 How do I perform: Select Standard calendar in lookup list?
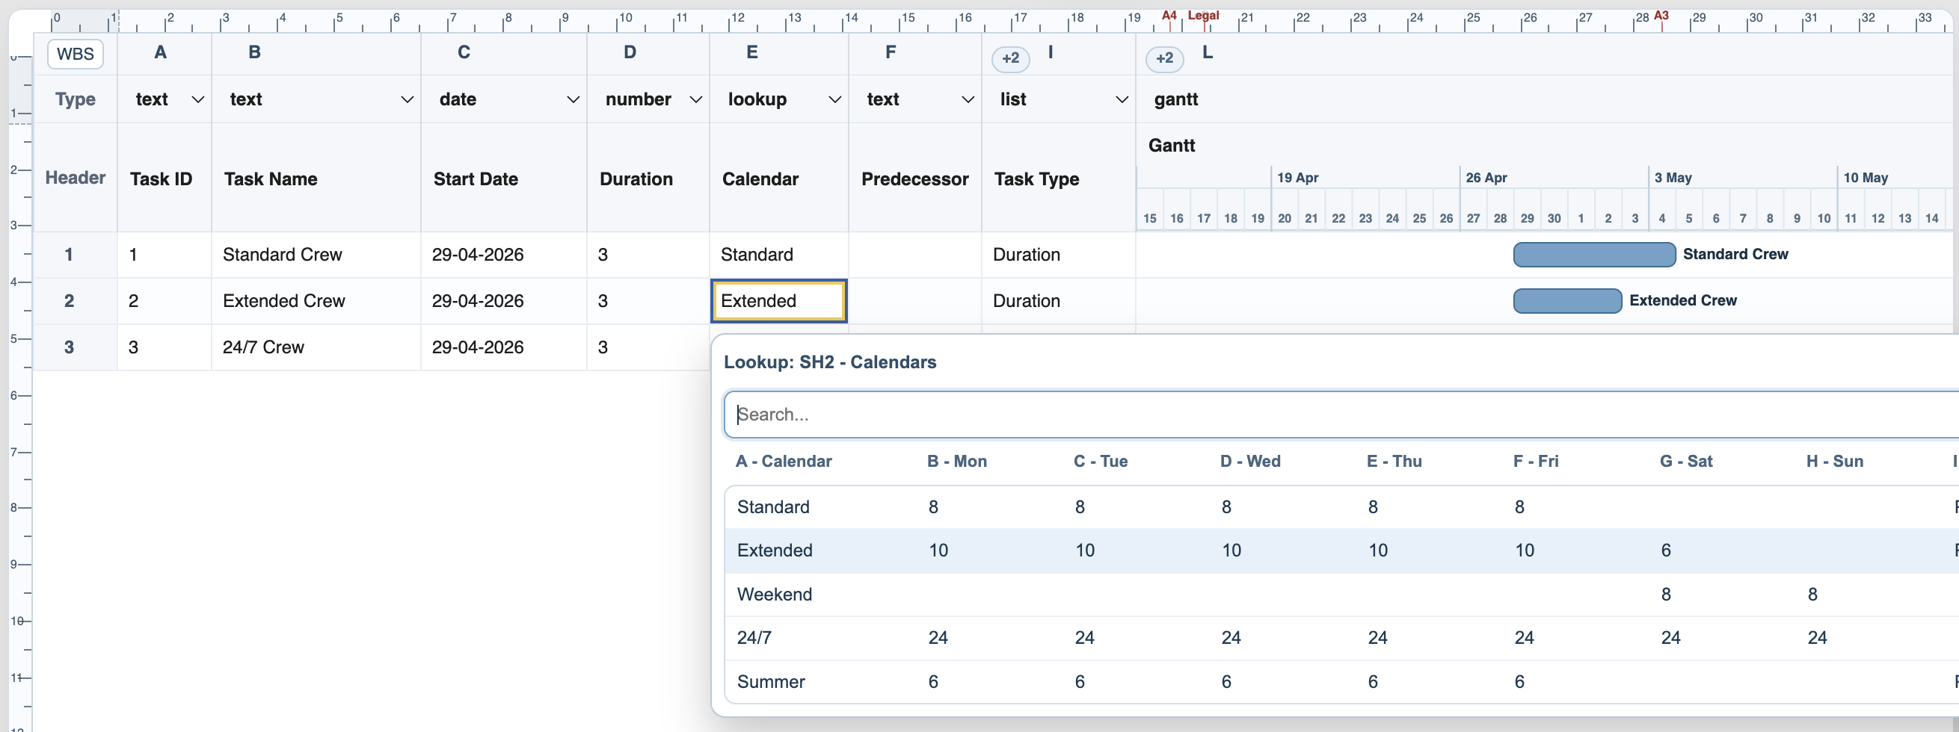coord(1341,507)
